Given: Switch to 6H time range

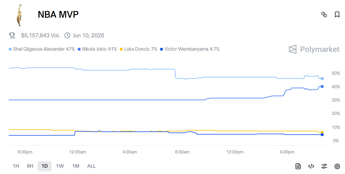Looking at the screenshot, I should [30, 166].
